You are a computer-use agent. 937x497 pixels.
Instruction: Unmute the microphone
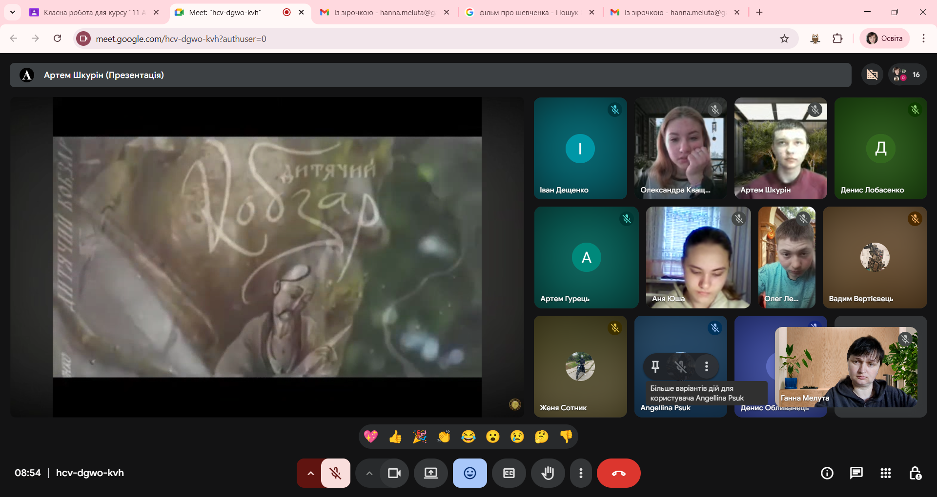pyautogui.click(x=336, y=473)
